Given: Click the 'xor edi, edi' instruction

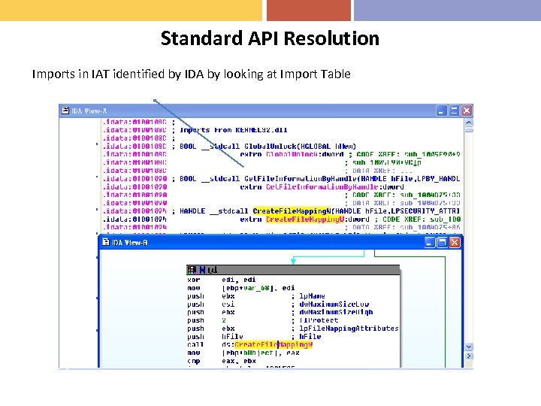Looking at the screenshot, I should 222,280.
